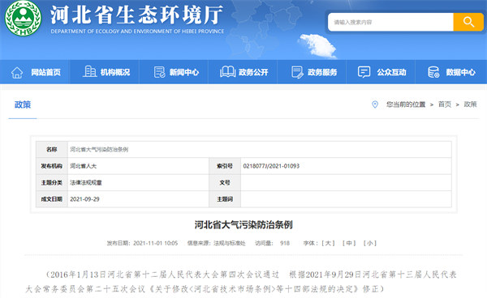The height and width of the screenshot is (298, 487).
Task: Click the location pin icon in breadcrumb
Action: coord(375,104)
